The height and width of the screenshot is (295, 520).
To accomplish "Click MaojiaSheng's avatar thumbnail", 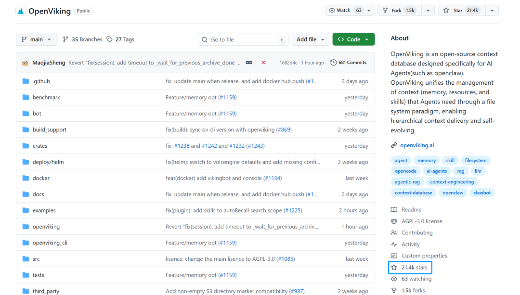I will [25, 63].
